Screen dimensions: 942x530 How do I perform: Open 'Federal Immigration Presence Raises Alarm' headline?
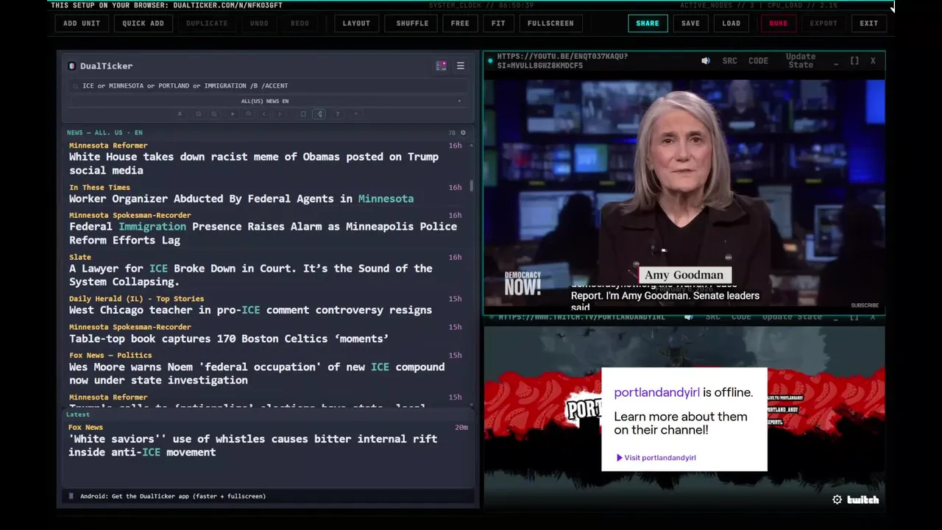click(263, 233)
